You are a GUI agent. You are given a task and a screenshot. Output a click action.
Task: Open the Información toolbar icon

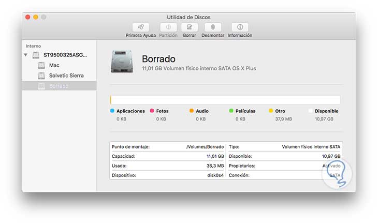[x=239, y=27]
